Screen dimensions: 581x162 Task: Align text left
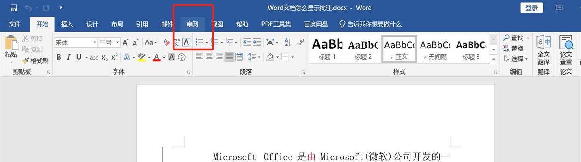click(199, 57)
